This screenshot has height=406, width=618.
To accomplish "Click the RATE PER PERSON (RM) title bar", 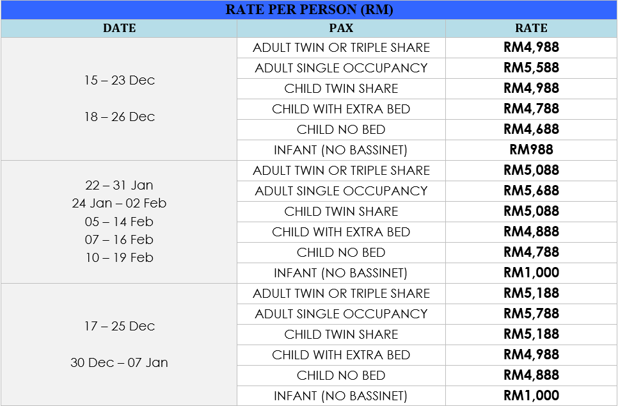I will (309, 10).
